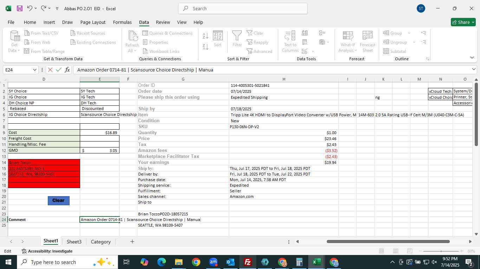Screen dimensions: 480x269
Task: Open Forecast Sheet
Action: tap(368, 42)
